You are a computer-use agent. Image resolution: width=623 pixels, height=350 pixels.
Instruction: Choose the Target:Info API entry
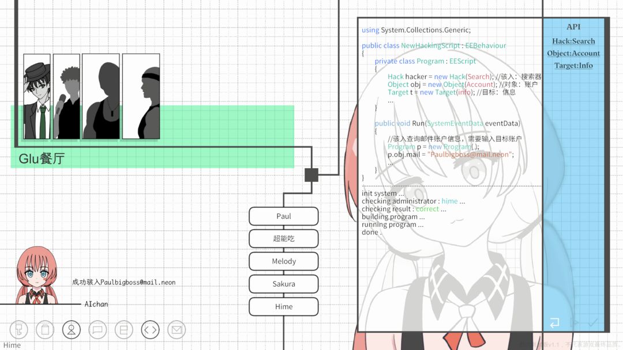573,65
